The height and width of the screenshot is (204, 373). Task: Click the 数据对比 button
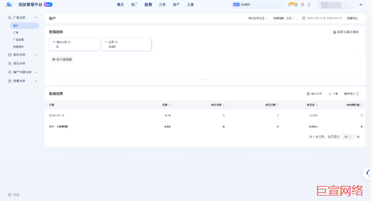pyautogui.click(x=352, y=18)
